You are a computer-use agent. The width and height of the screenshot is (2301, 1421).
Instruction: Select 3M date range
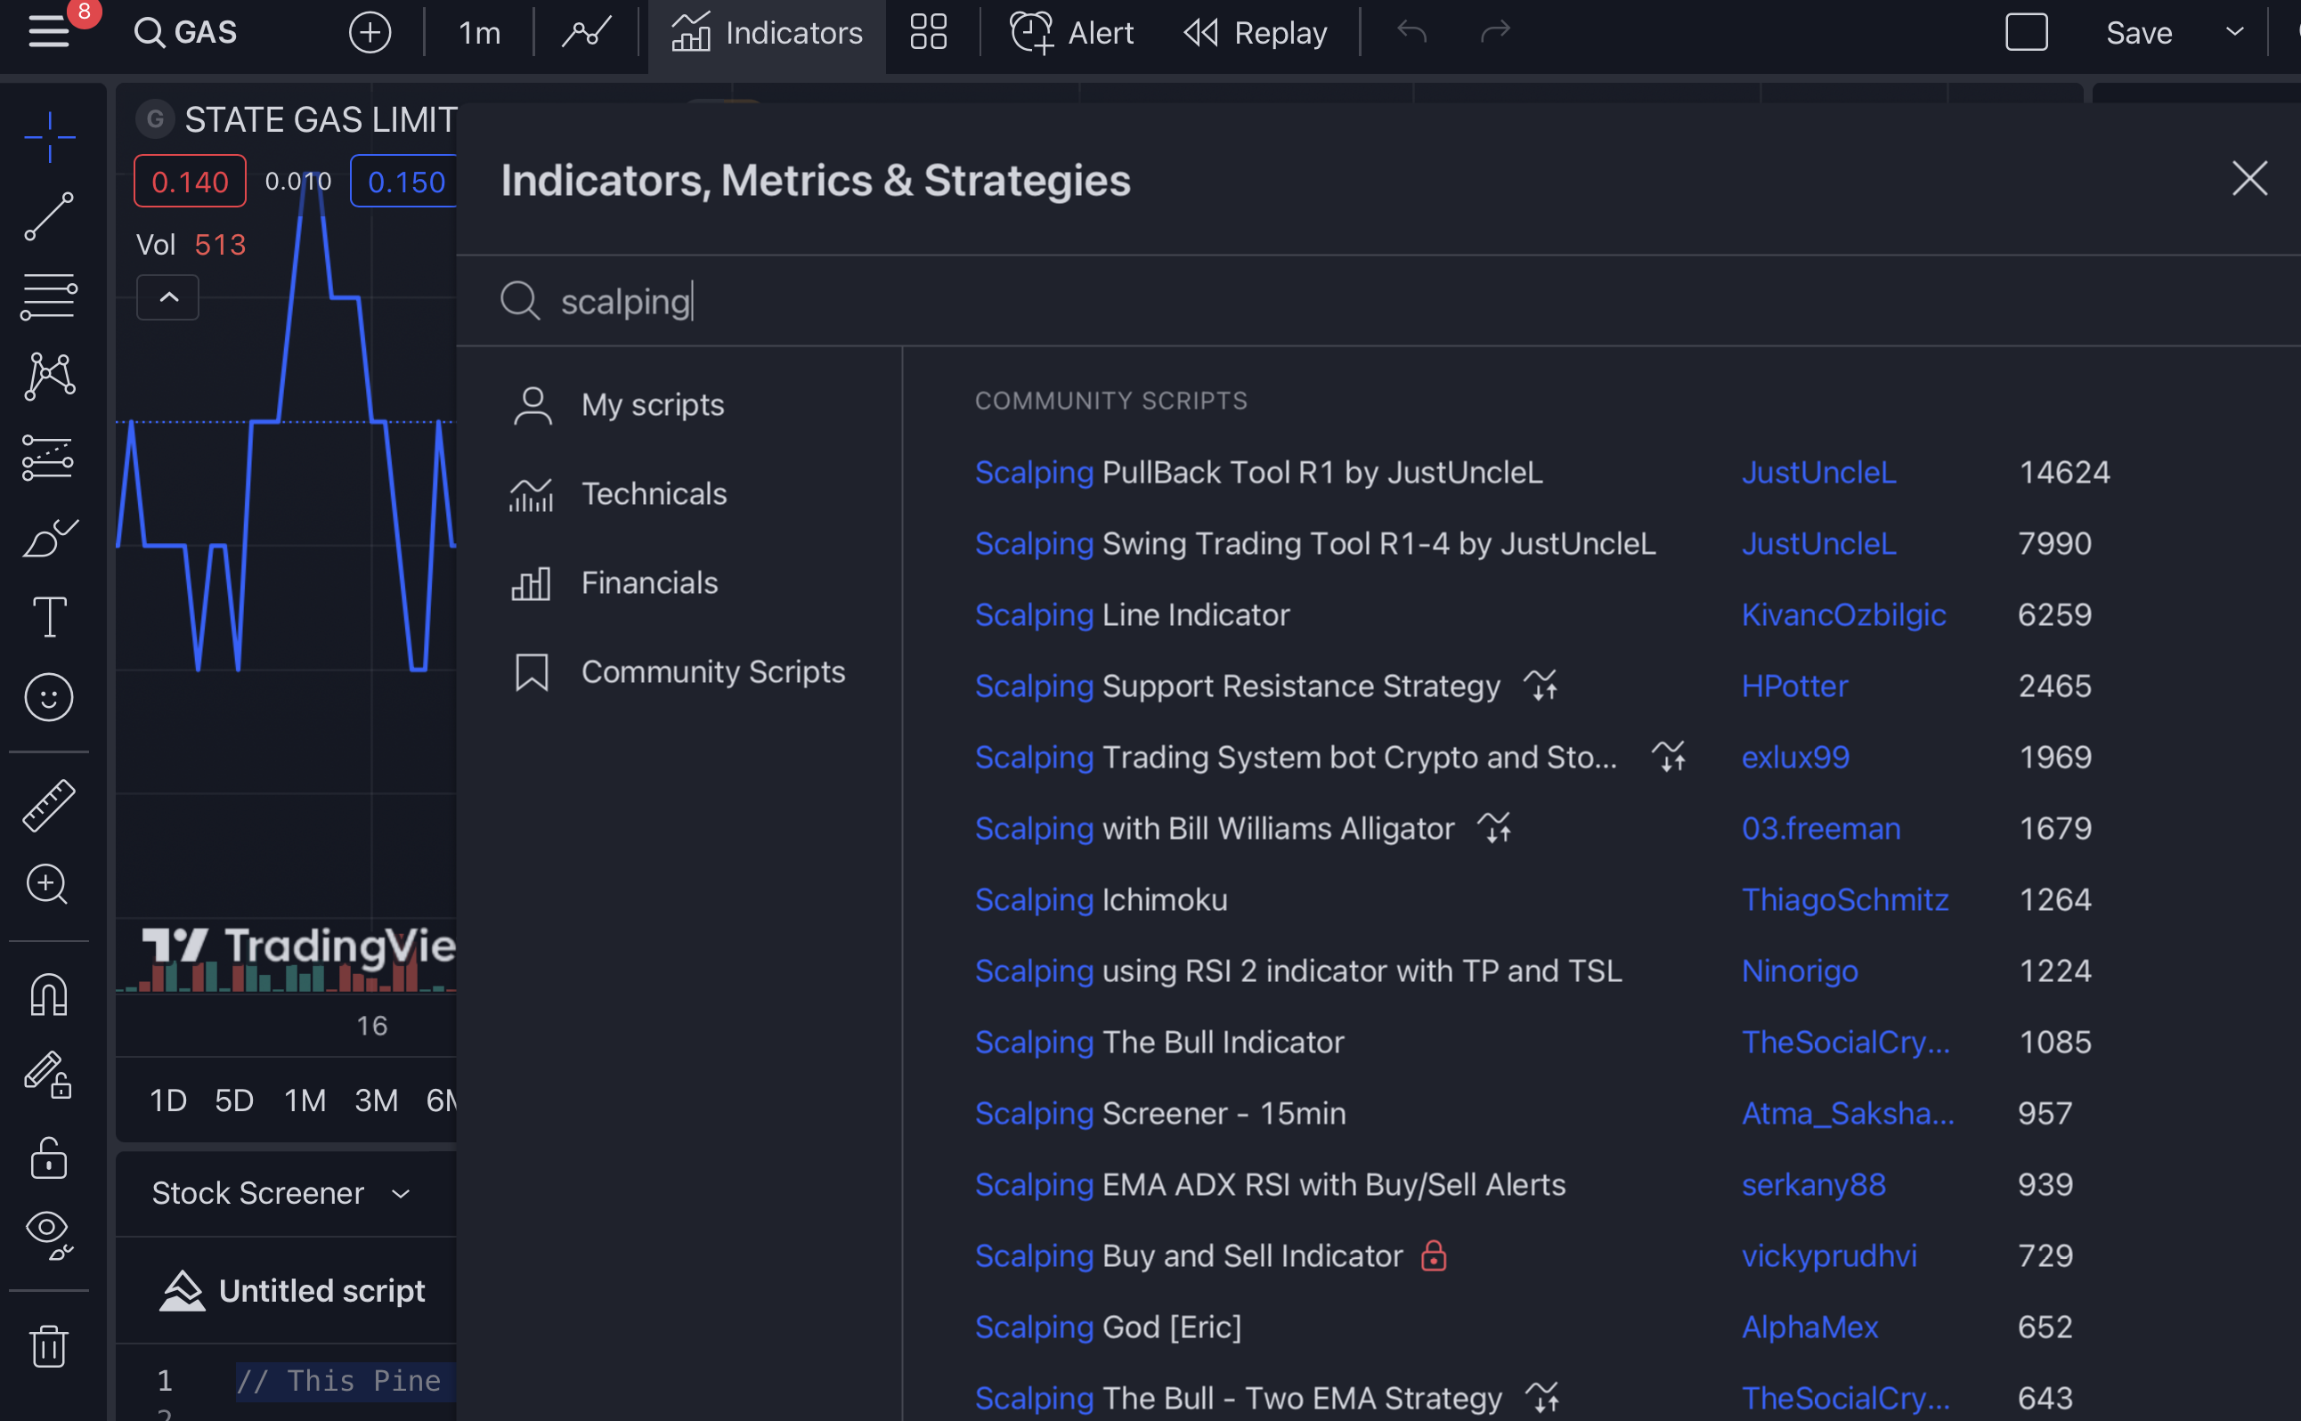(376, 1100)
